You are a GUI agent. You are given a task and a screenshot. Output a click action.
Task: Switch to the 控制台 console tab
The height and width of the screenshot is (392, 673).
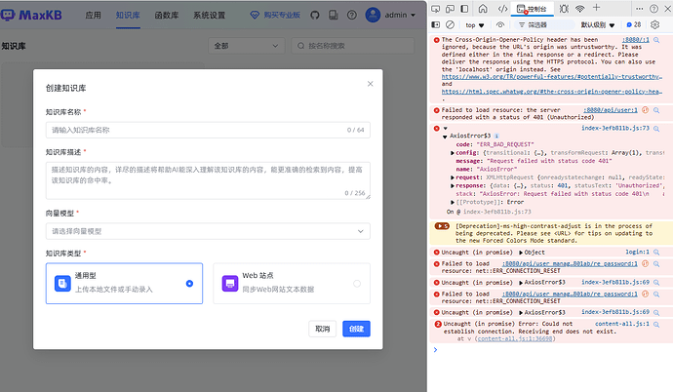coord(533,9)
